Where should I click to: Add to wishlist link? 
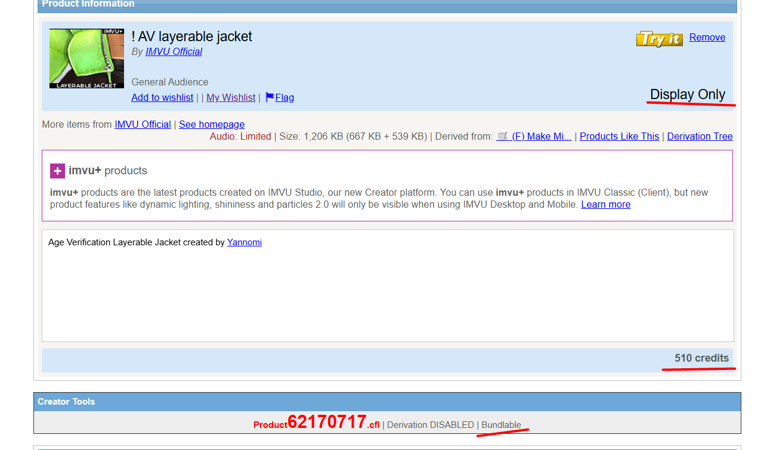(x=162, y=97)
